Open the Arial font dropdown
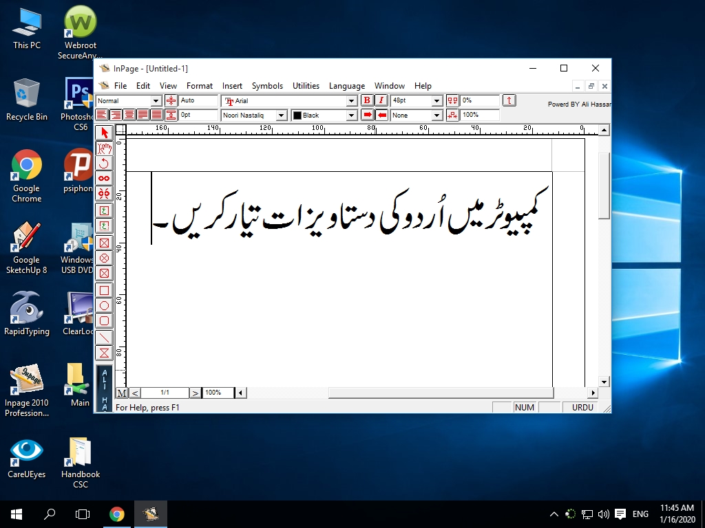Image resolution: width=705 pixels, height=528 pixels. [x=350, y=100]
